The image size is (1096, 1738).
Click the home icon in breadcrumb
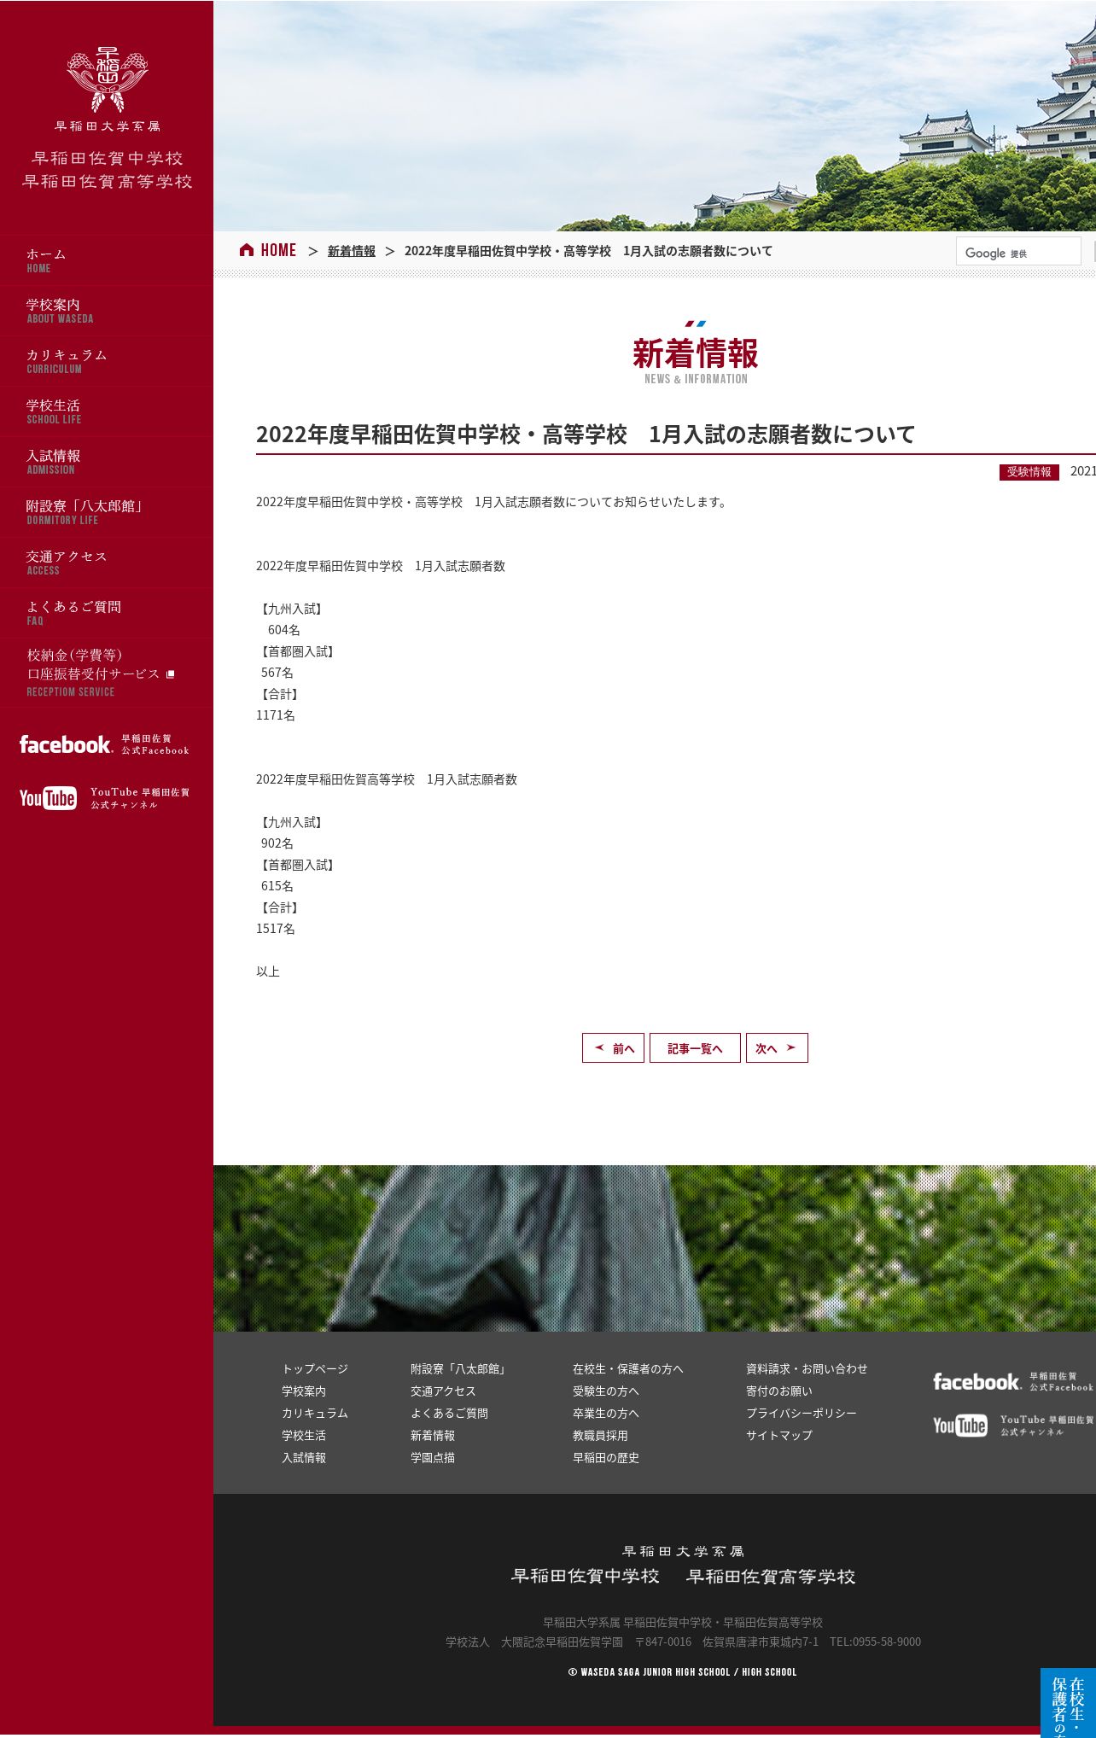point(247,250)
